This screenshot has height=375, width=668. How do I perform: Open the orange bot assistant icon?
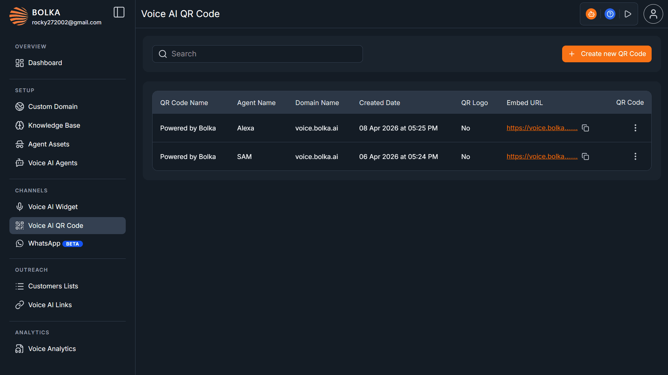(x=591, y=14)
